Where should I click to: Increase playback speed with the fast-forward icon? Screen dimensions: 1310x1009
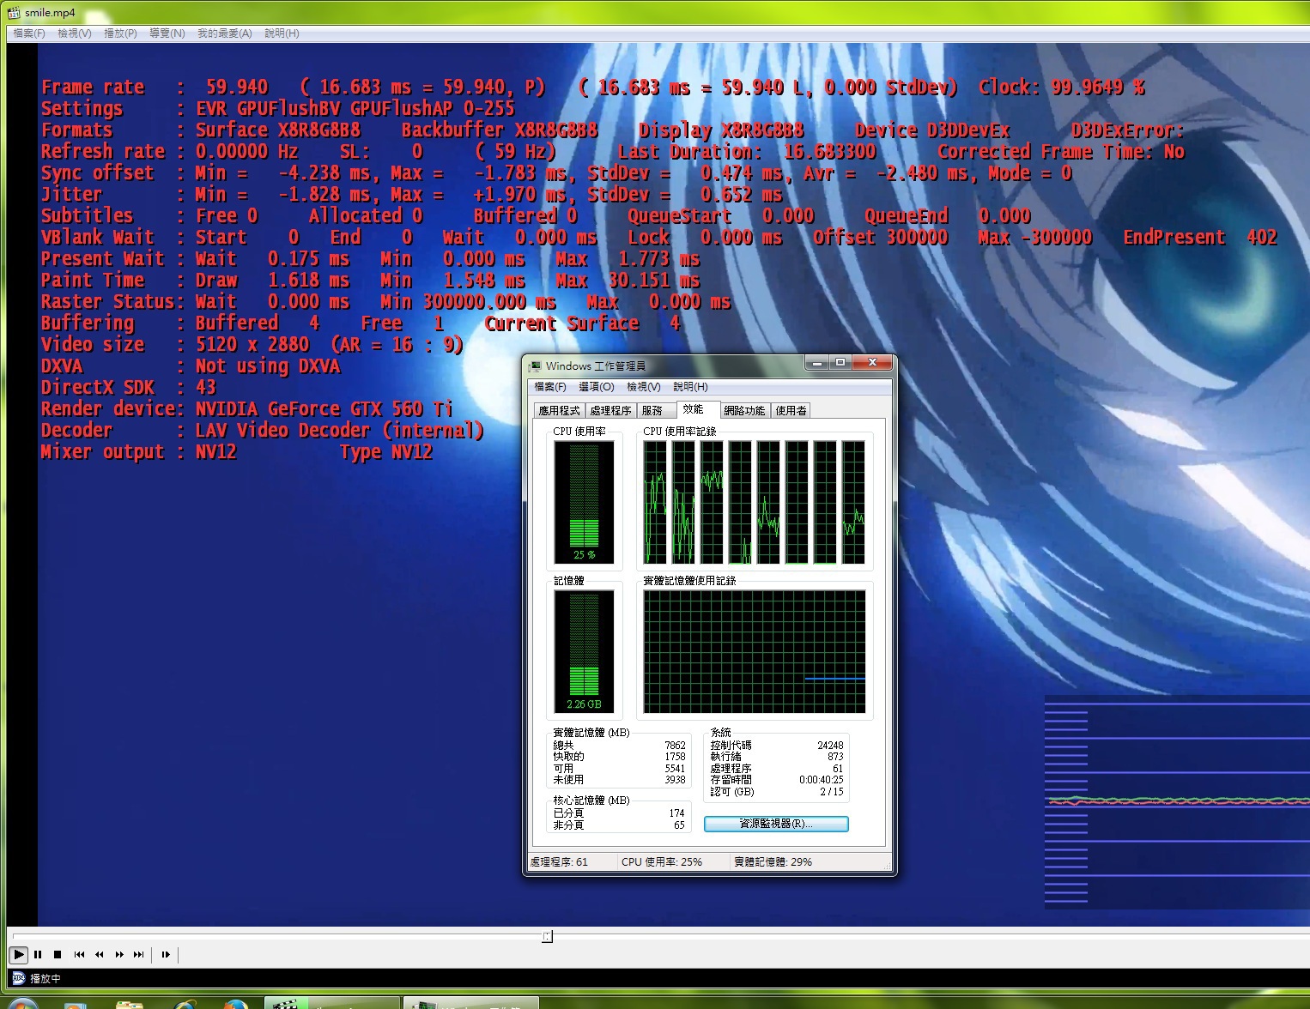(119, 954)
